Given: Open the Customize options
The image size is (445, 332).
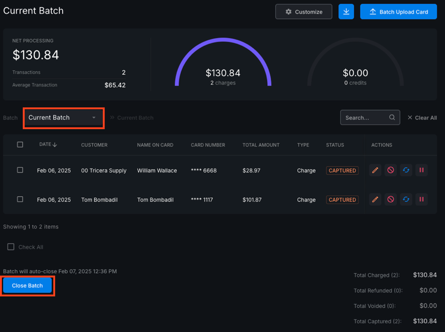Looking at the screenshot, I should tap(304, 12).
